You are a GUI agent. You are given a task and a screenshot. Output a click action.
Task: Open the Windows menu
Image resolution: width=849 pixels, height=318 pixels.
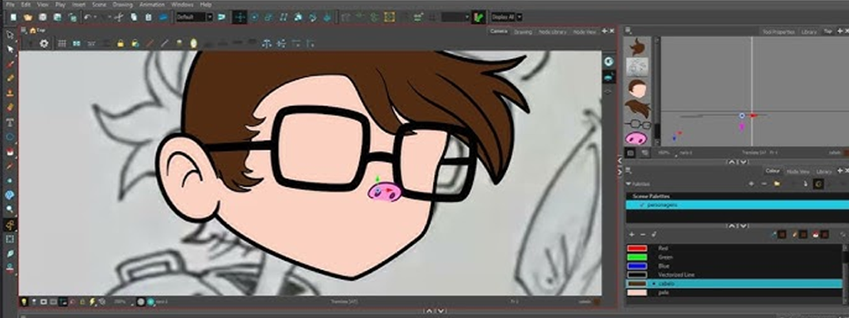182,4
